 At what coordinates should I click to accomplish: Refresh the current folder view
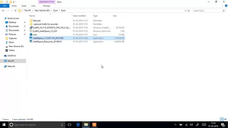pos(188,11)
